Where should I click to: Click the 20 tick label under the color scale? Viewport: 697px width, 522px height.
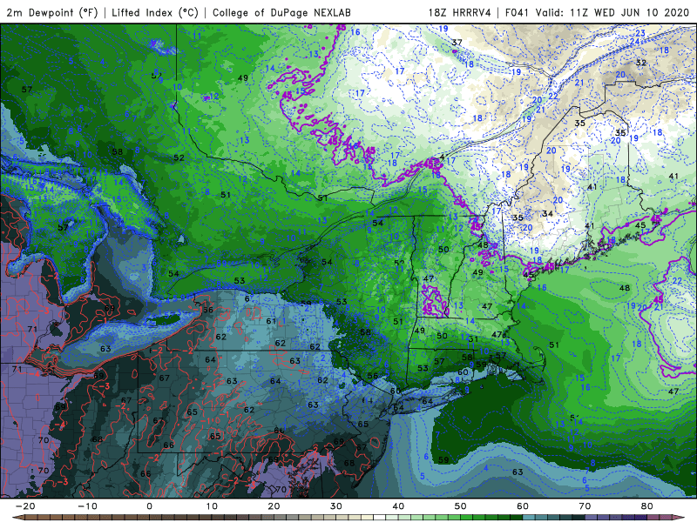274,506
